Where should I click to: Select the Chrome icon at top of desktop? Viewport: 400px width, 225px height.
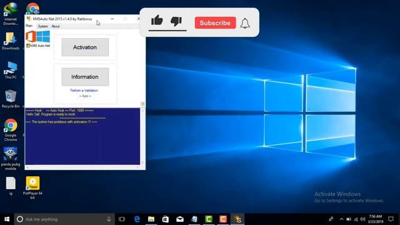32,8
